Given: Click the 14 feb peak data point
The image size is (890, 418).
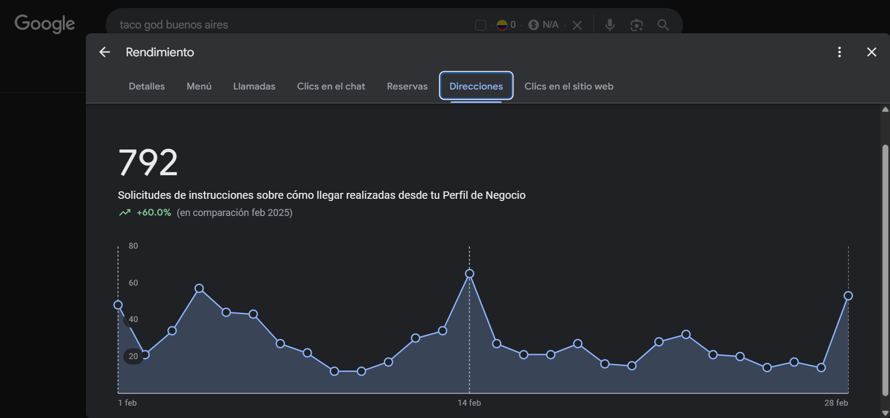Looking at the screenshot, I should [x=469, y=274].
